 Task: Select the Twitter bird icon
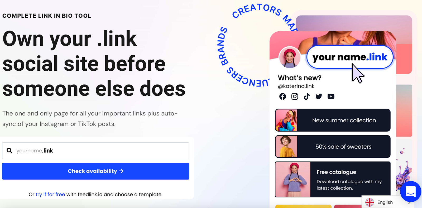coord(319,96)
